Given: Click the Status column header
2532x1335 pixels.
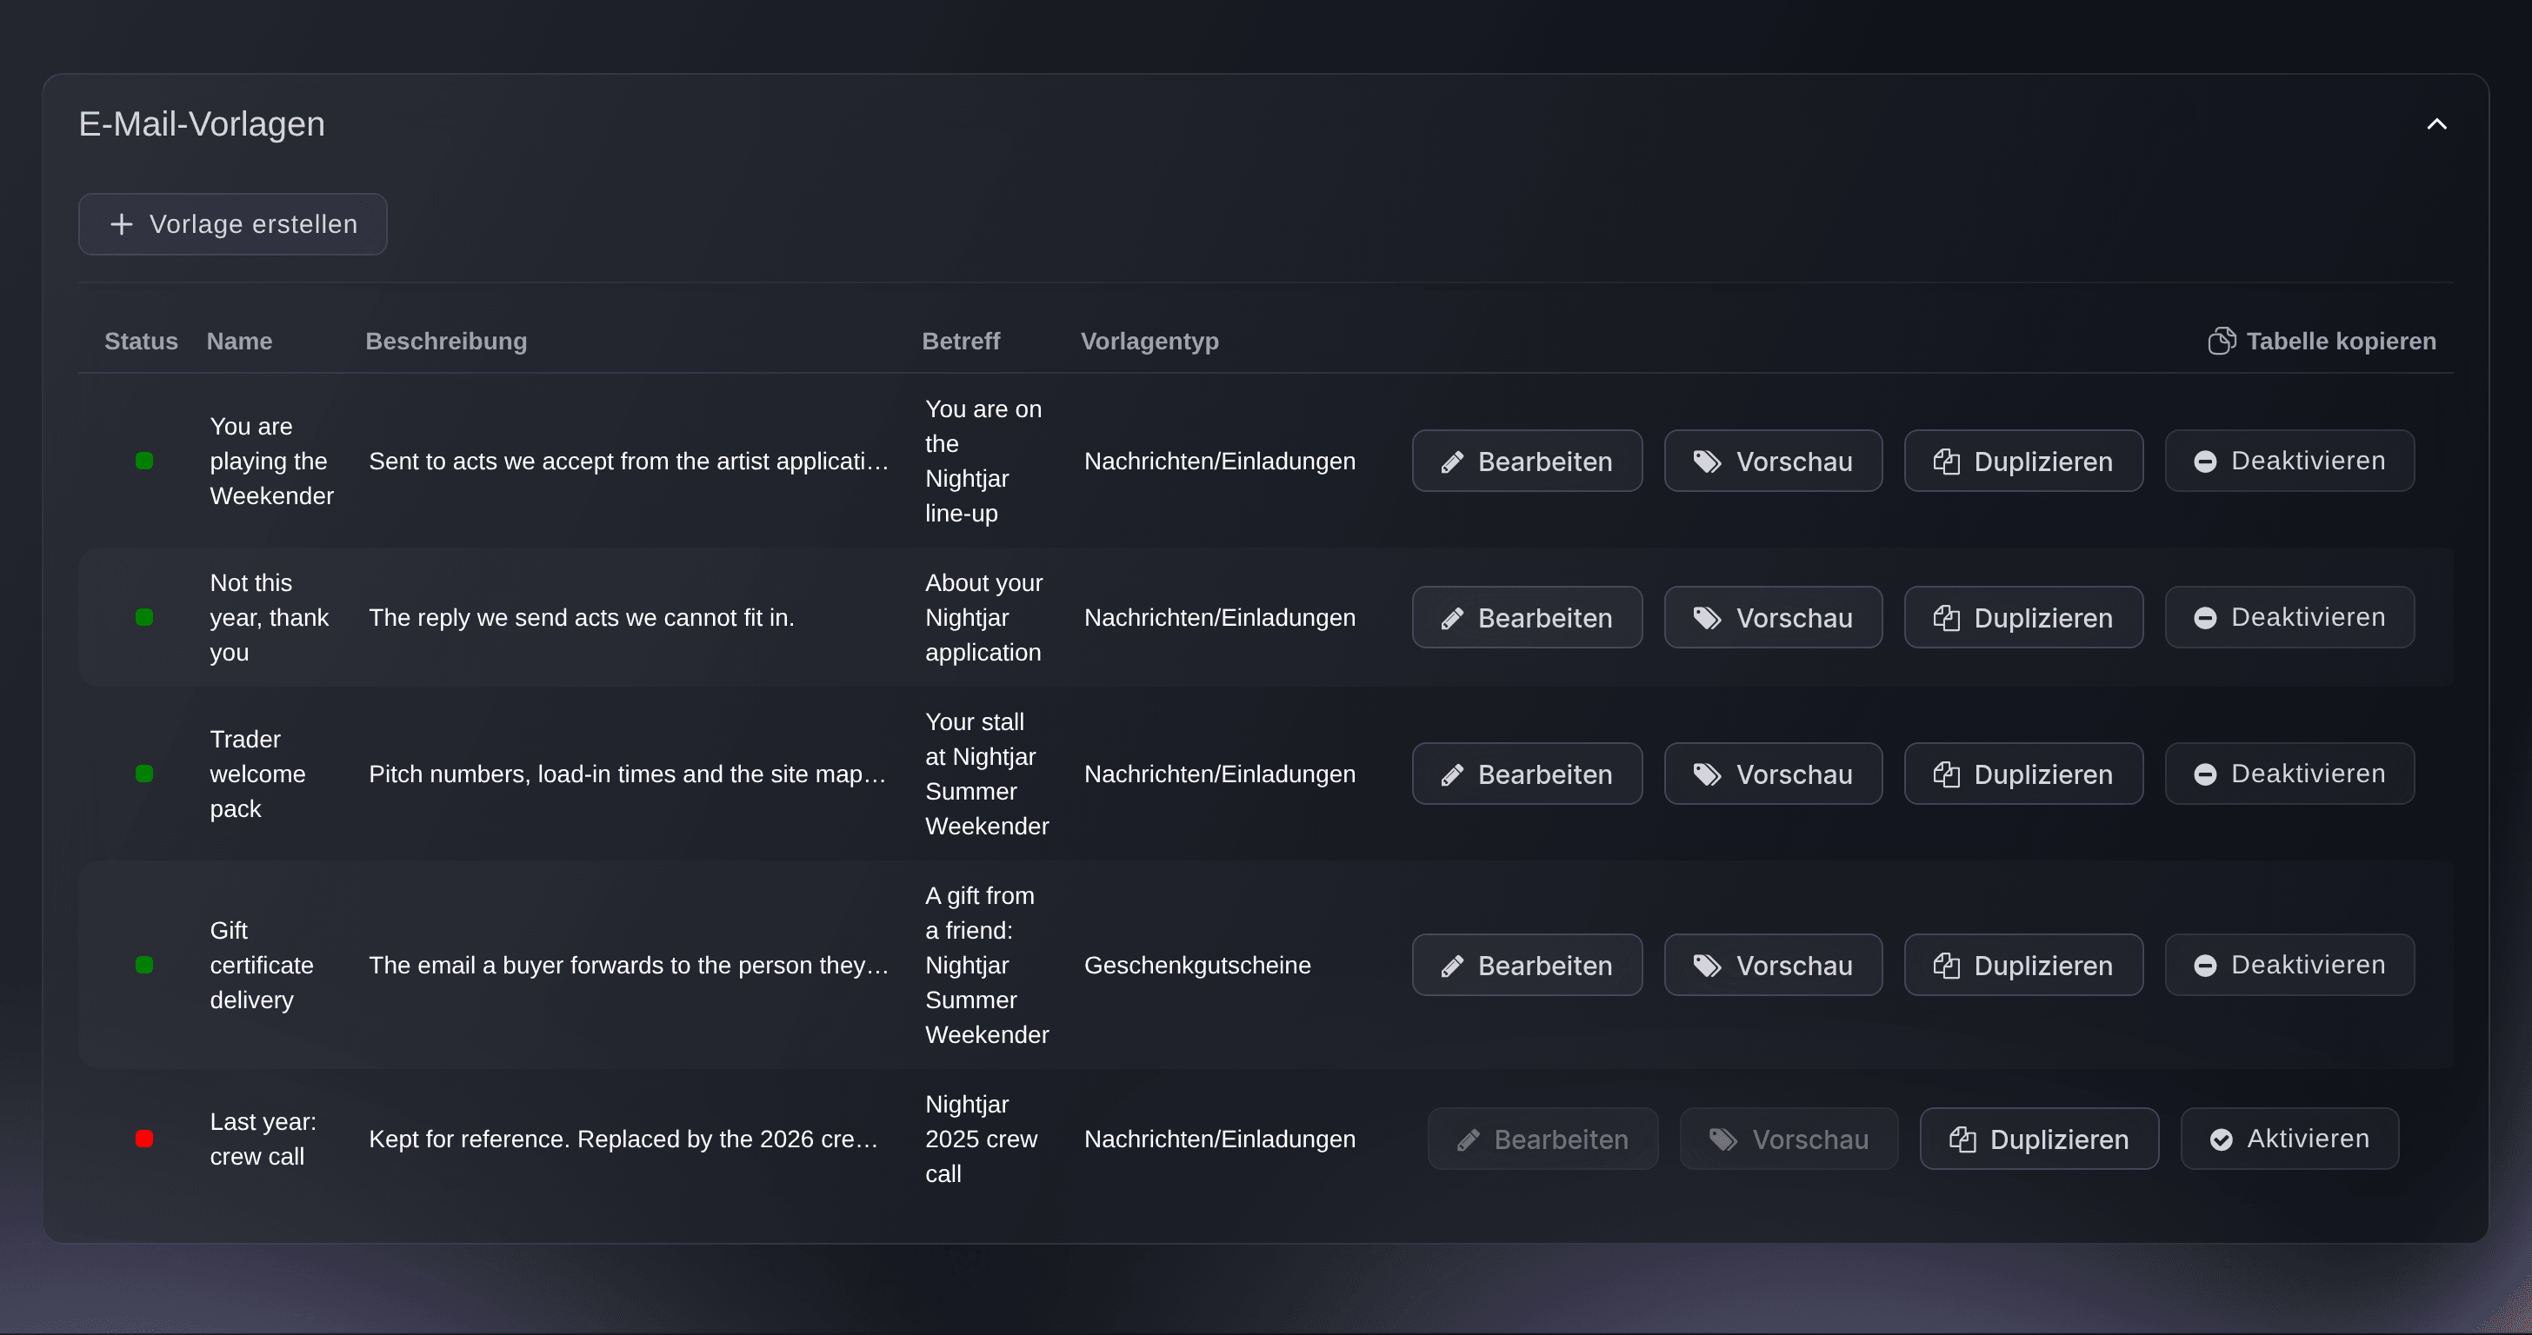Looking at the screenshot, I should (x=141, y=341).
